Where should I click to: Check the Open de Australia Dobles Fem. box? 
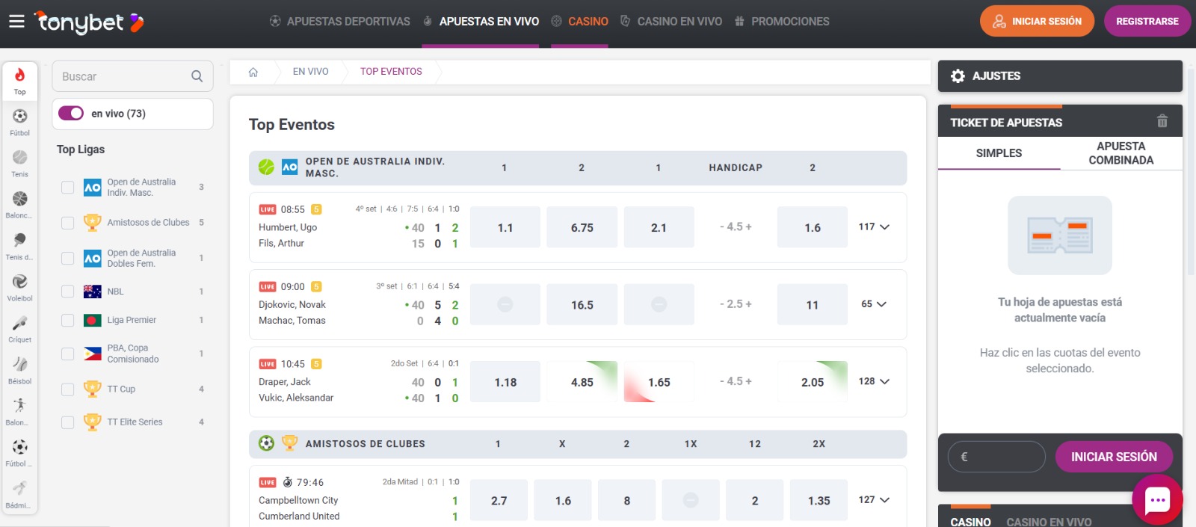pyautogui.click(x=68, y=258)
